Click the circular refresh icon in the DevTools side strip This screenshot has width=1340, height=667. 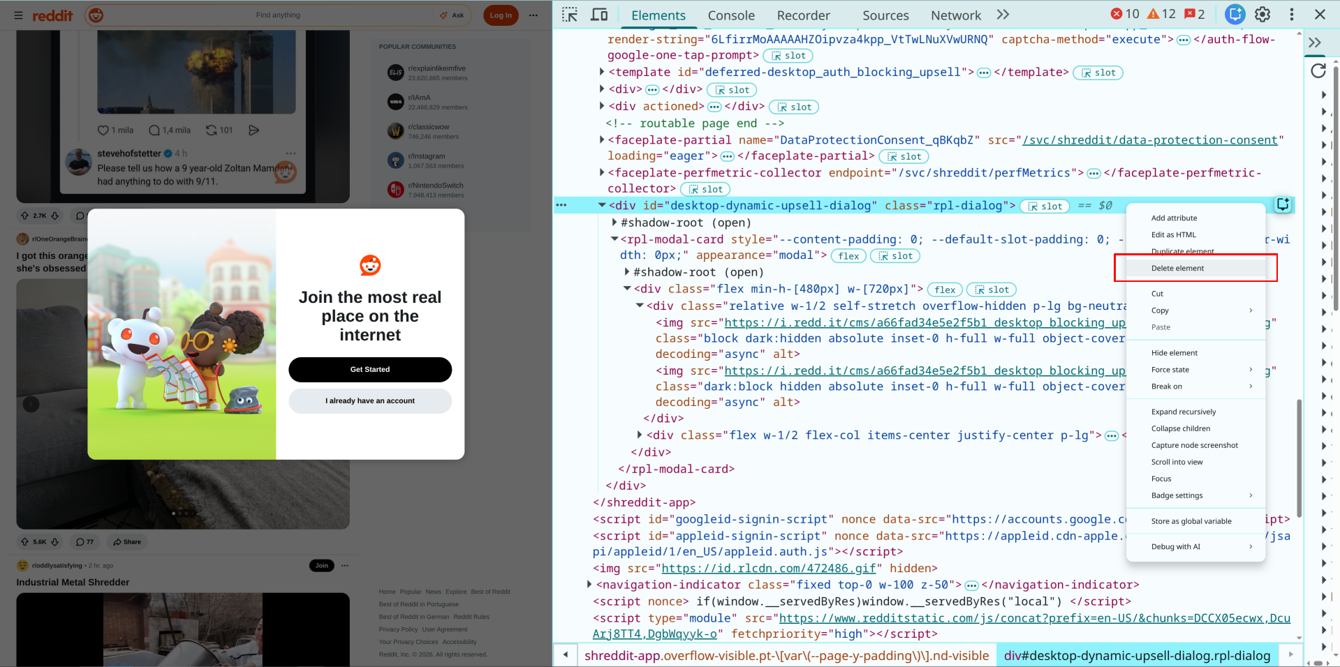tap(1318, 70)
